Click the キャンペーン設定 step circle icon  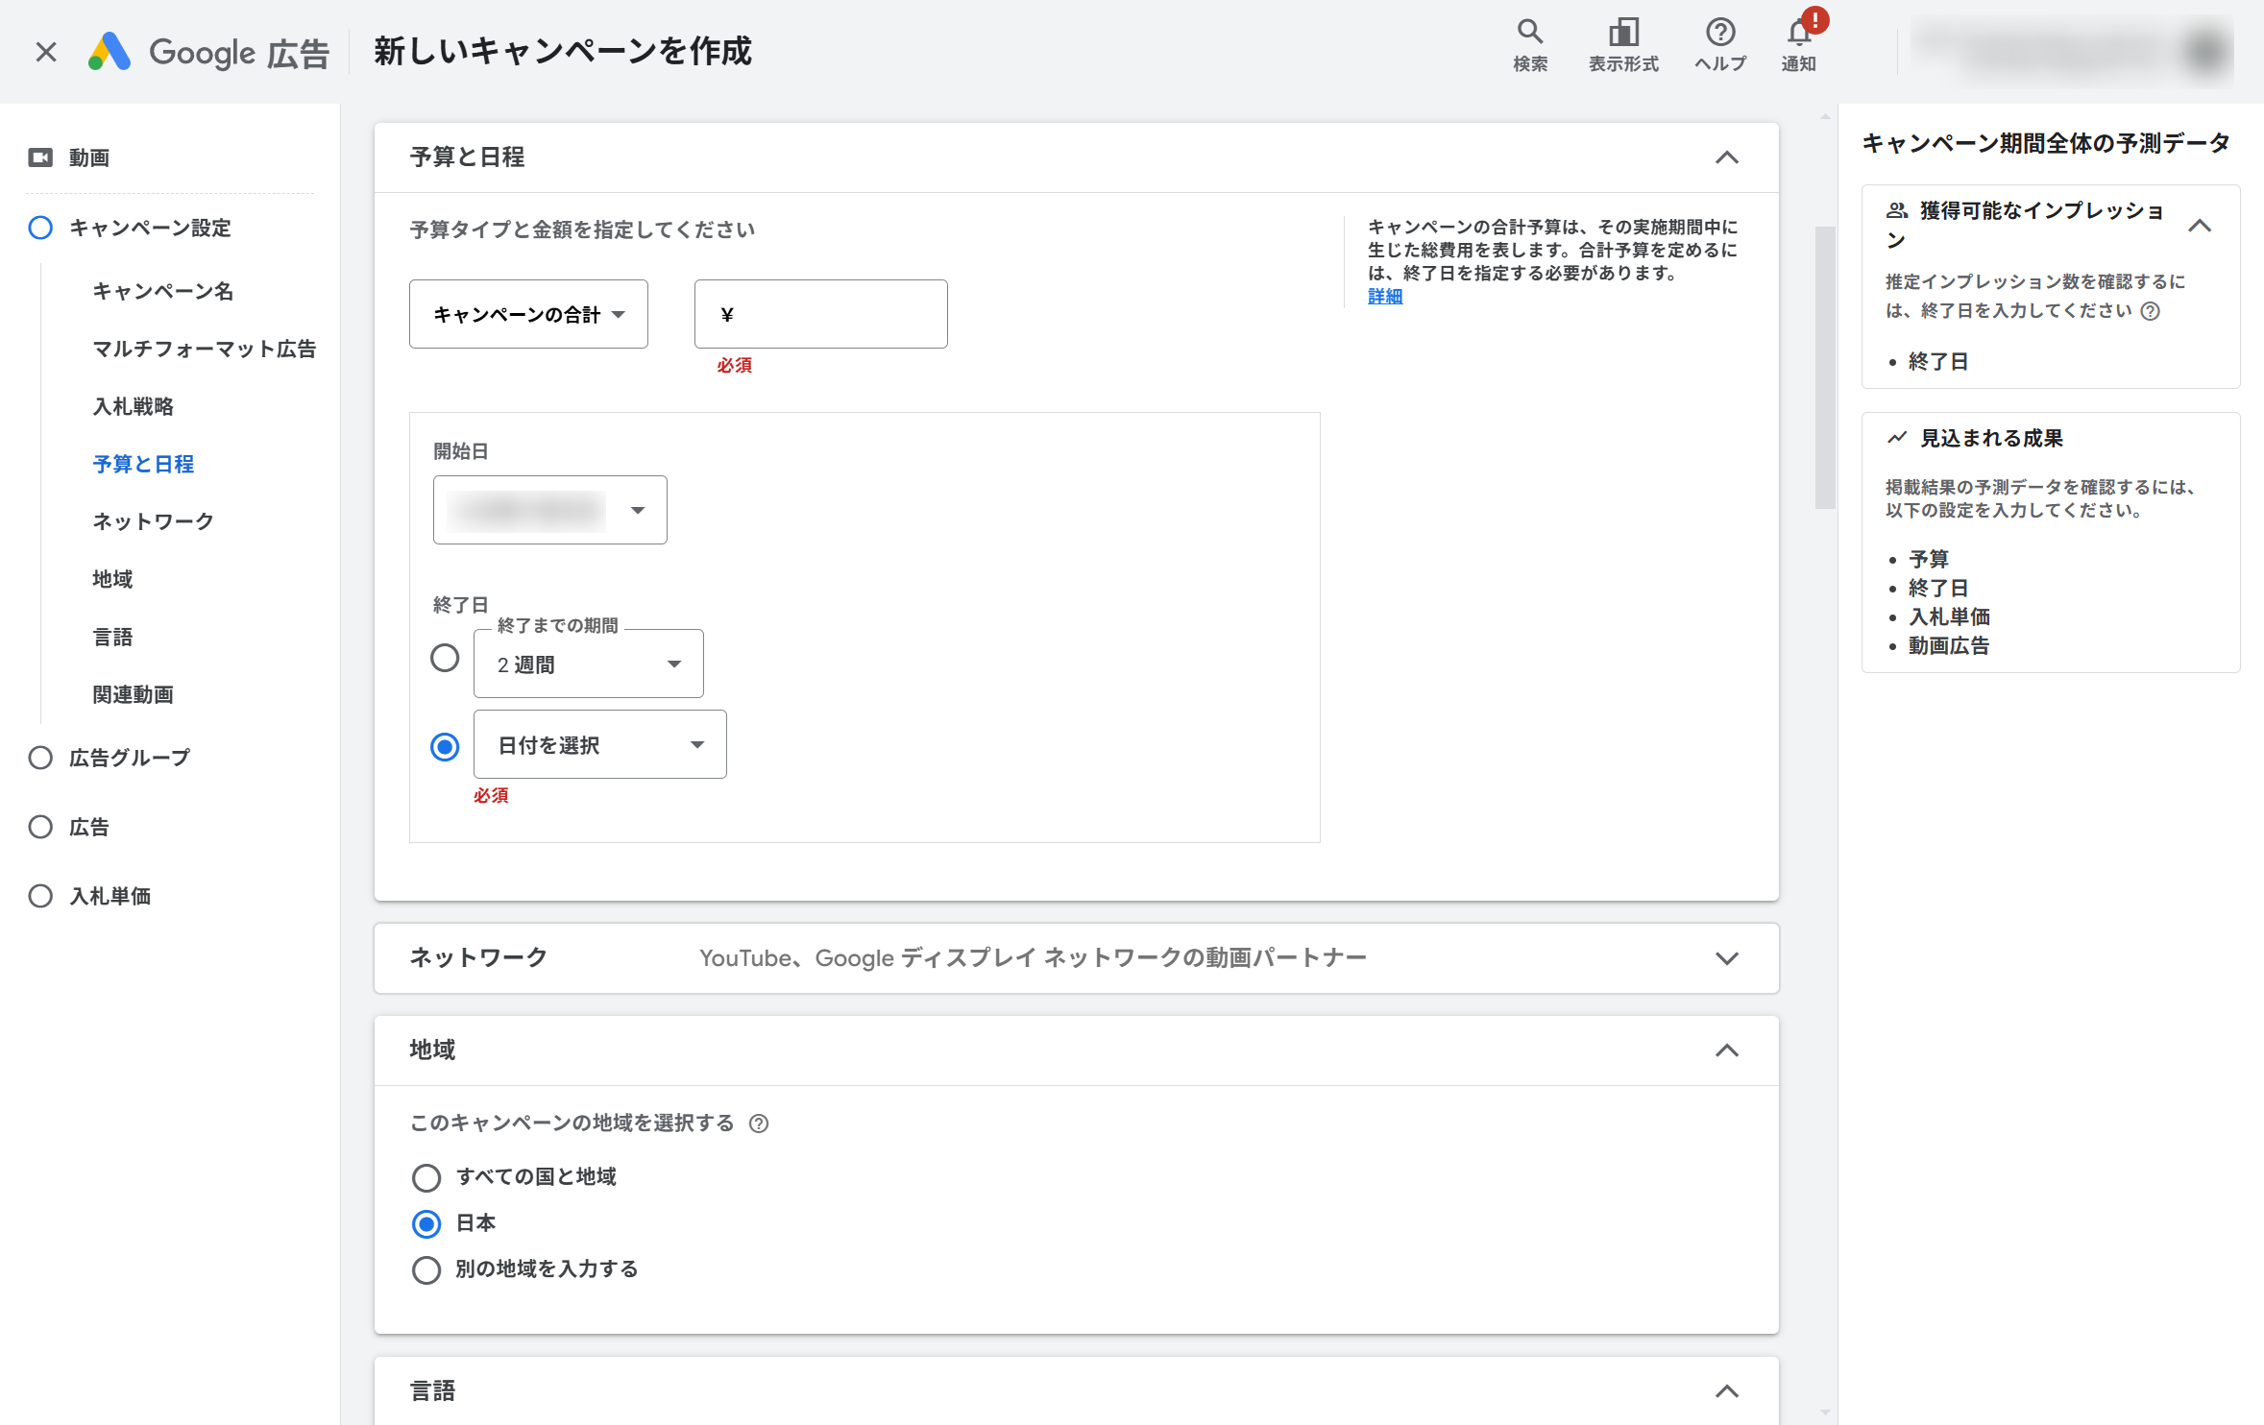(40, 228)
